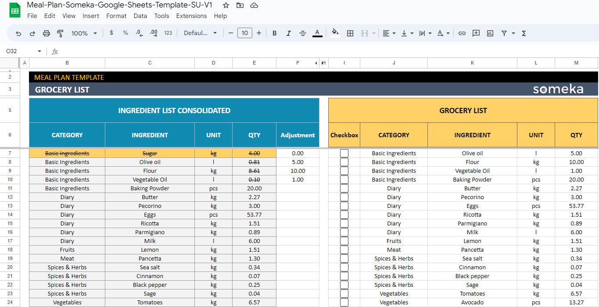Insert link icon in toolbar
This screenshot has width=599, height=307.
click(x=462, y=33)
